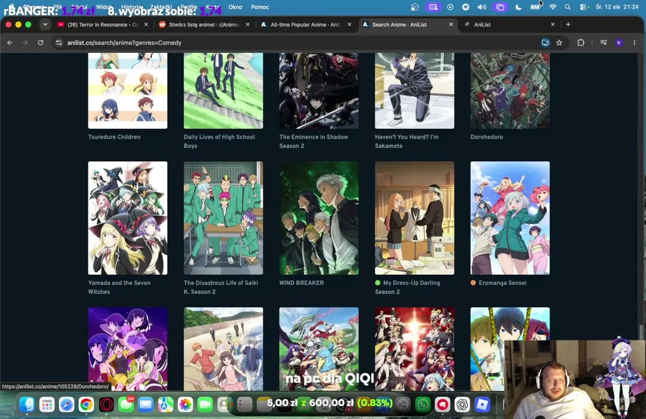
Task: Click Tsuredure Children cover image
Action: [128, 91]
